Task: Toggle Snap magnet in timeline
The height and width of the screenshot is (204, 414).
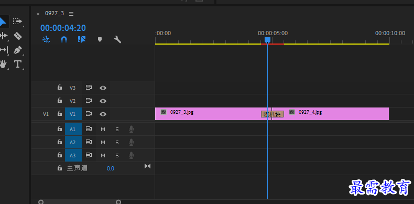Action: pos(64,40)
